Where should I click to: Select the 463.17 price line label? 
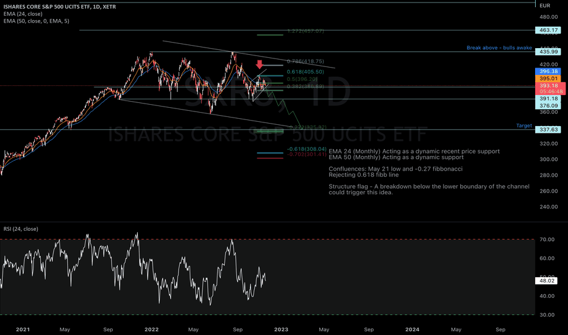548,30
